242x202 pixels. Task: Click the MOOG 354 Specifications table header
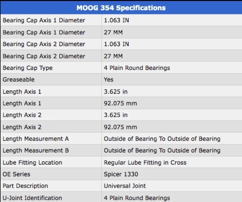click(x=121, y=8)
